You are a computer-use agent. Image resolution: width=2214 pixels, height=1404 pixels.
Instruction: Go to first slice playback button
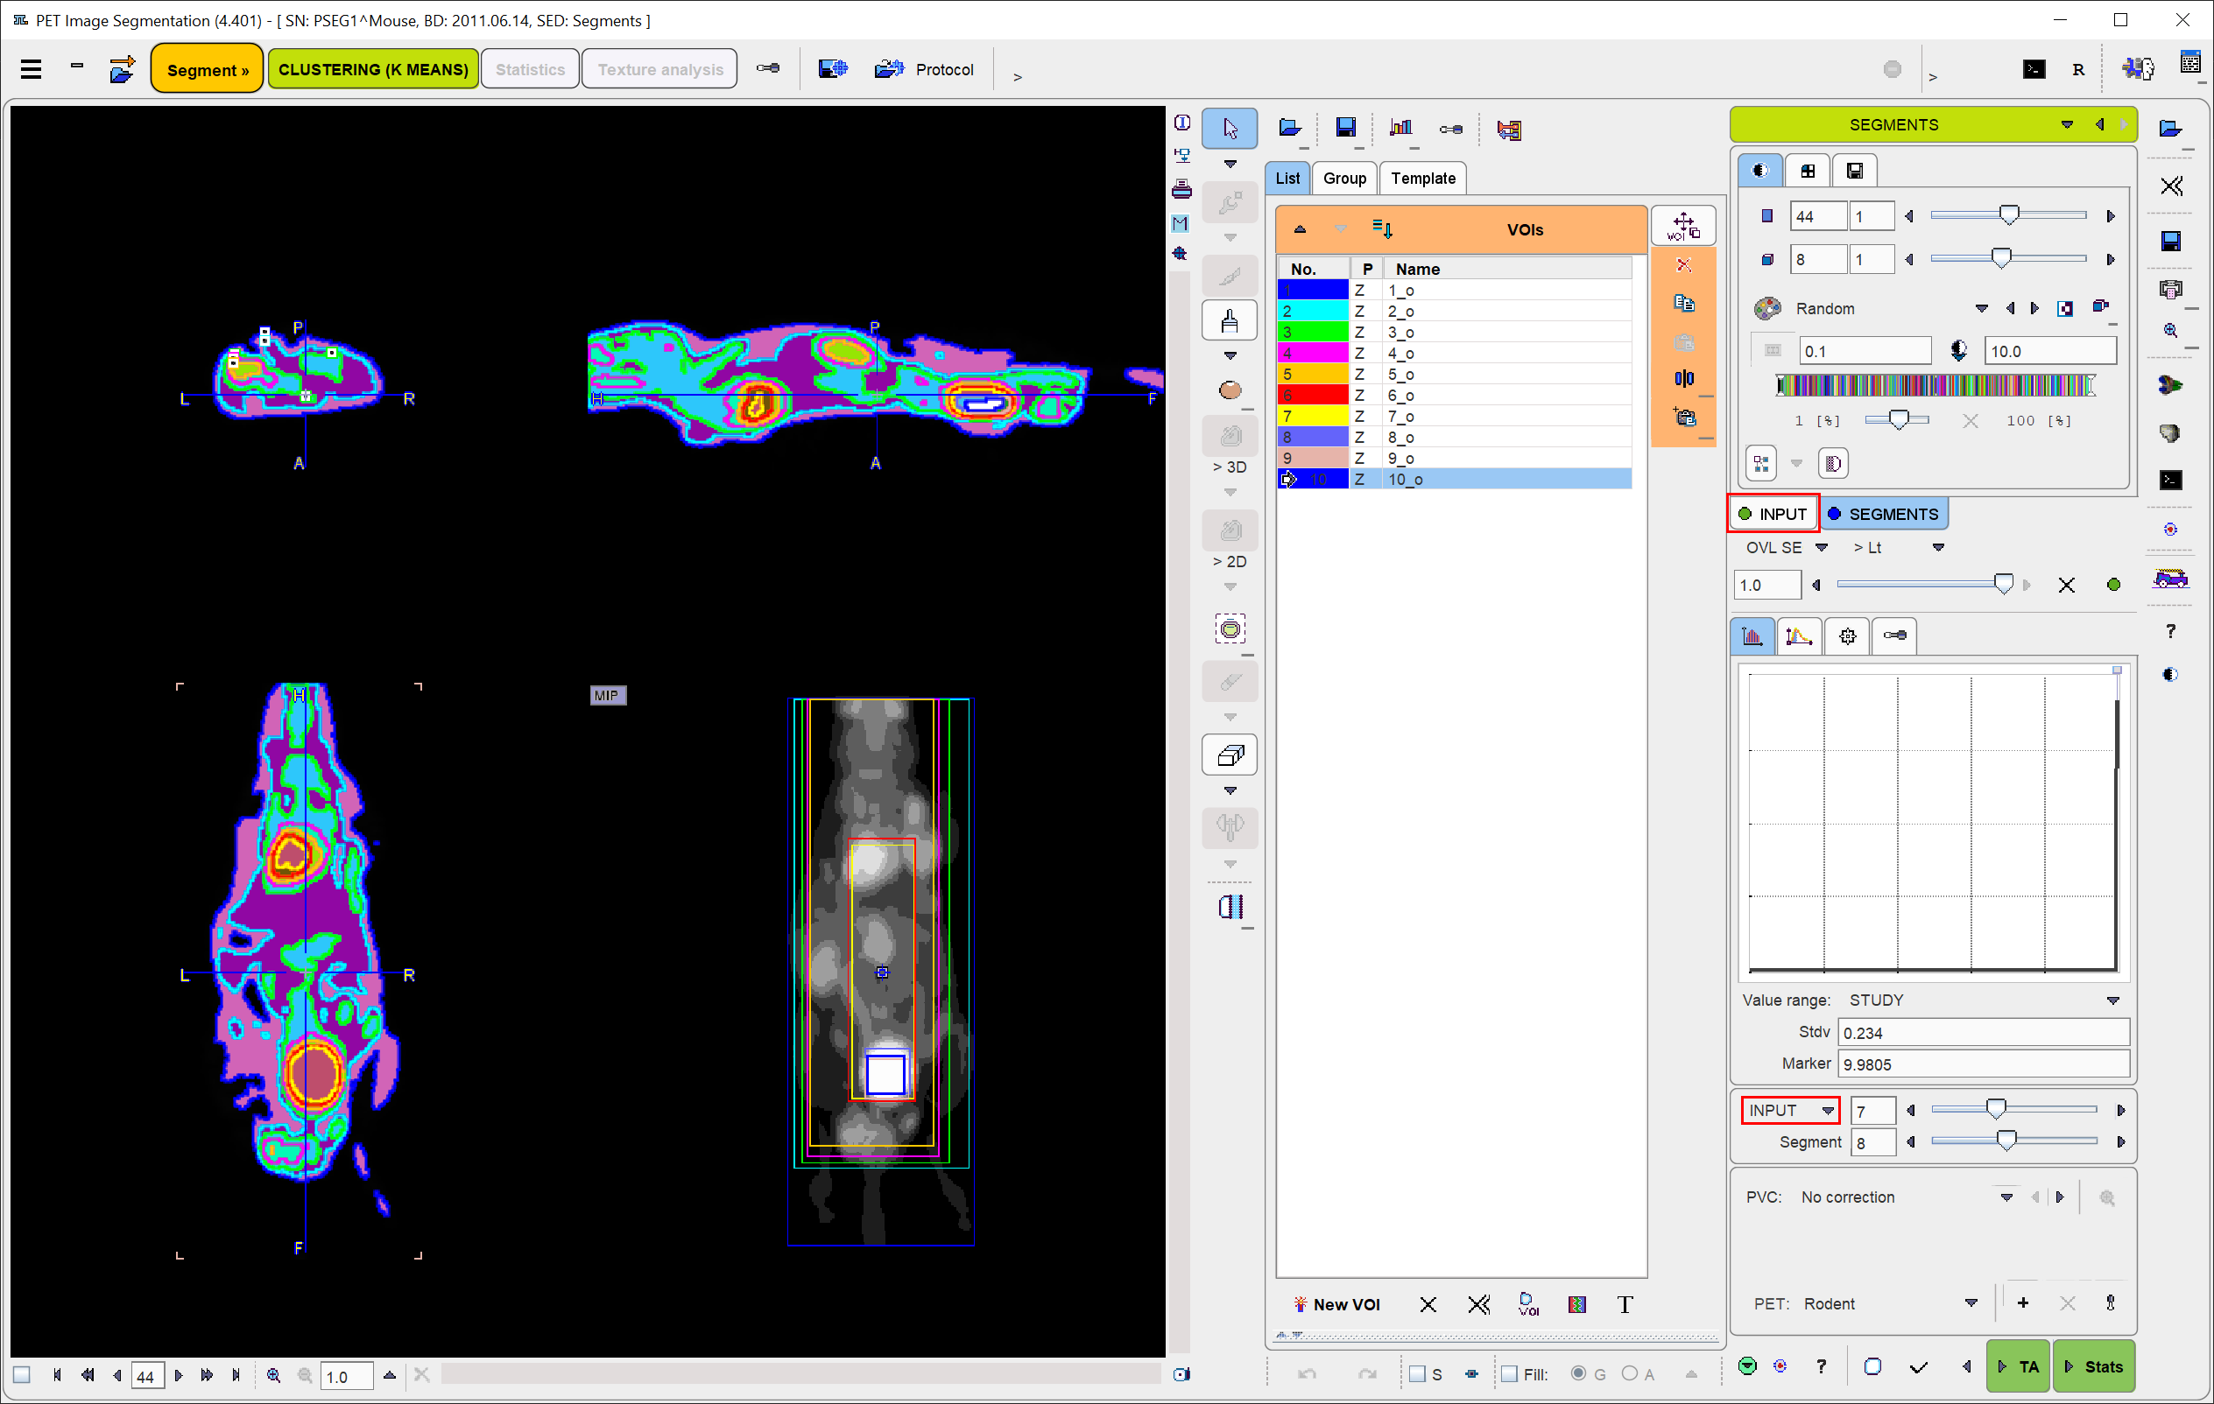57,1374
